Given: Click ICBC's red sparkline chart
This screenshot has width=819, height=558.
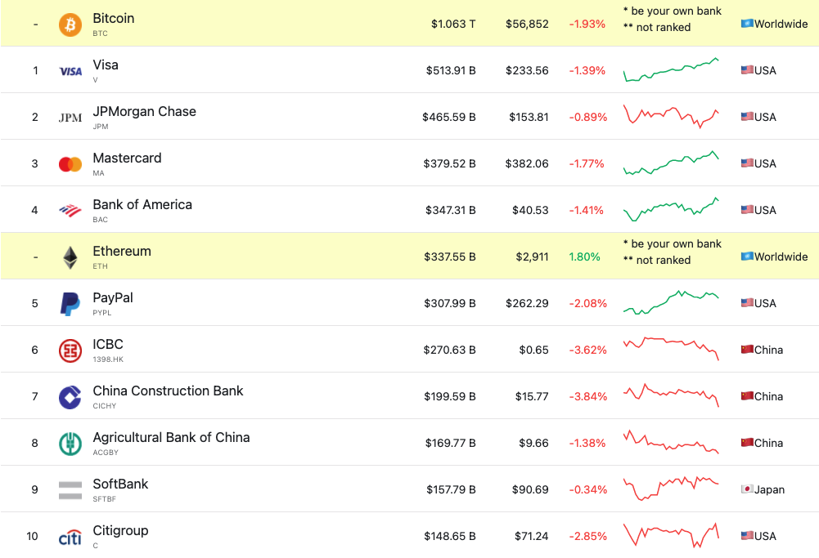Looking at the screenshot, I should [671, 349].
